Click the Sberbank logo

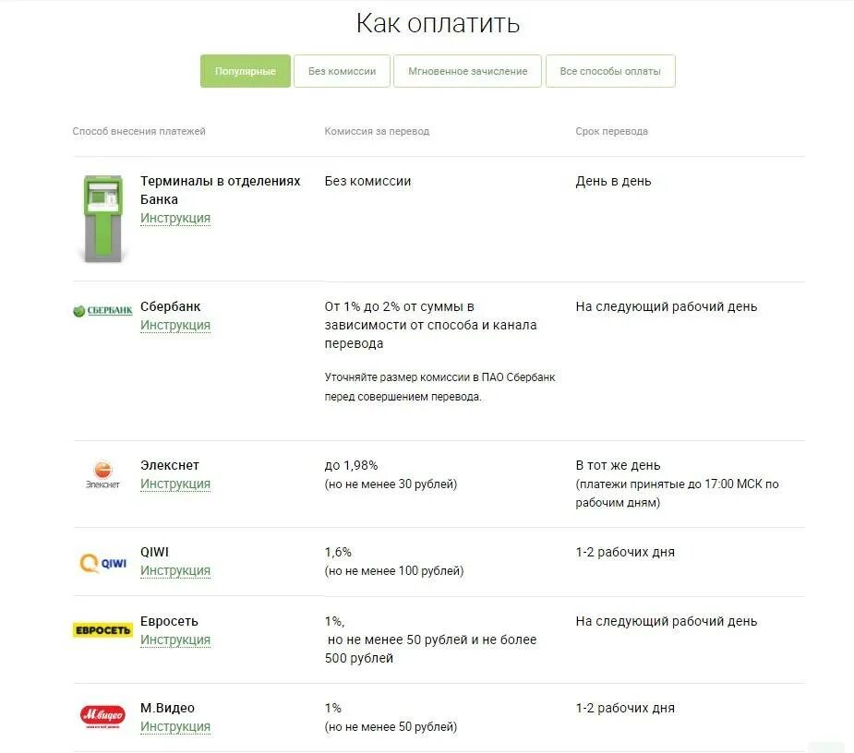pos(102,311)
